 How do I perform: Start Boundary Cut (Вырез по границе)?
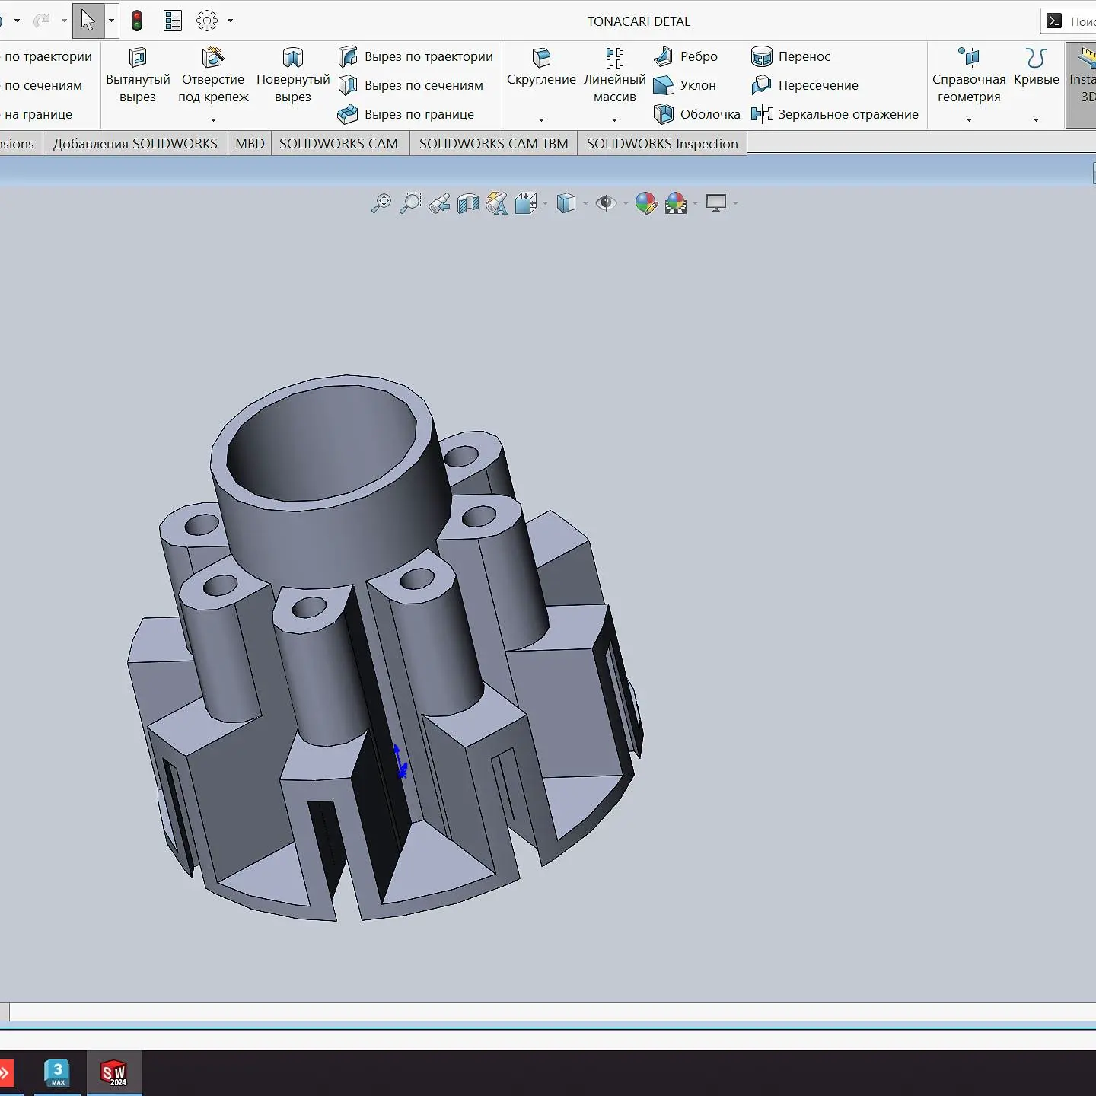(406, 114)
